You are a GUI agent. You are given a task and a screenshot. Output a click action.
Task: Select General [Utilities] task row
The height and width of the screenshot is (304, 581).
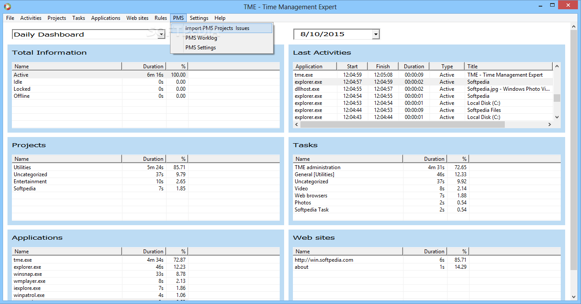426,174
